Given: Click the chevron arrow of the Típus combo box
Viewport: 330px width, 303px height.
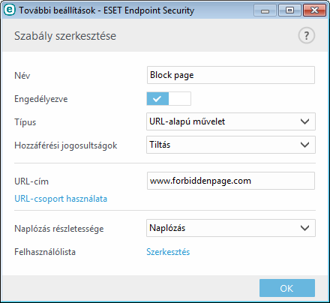Looking at the screenshot, I should click(304, 121).
